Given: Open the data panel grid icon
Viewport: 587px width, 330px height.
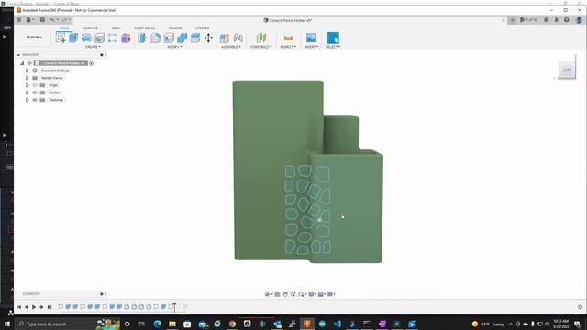Looking at the screenshot, I should coord(18,20).
